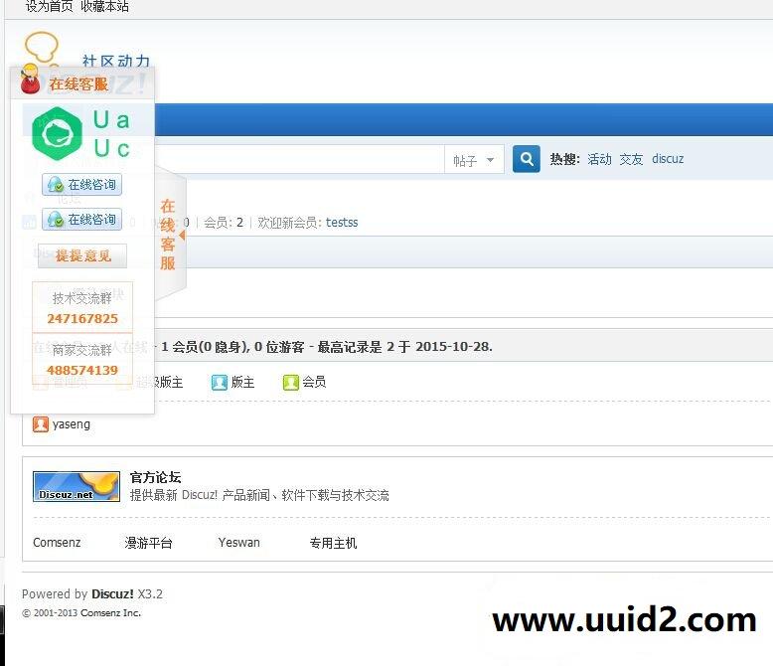The image size is (773, 666).
Task: Click hot search term 活动
Action: 599,159
